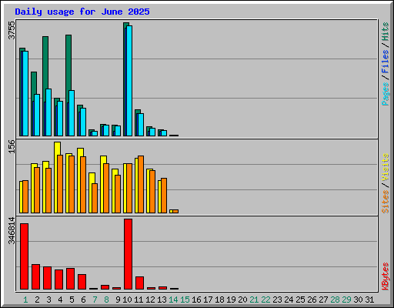
Task: Select green day 21 label
Action: [x=254, y=300]
